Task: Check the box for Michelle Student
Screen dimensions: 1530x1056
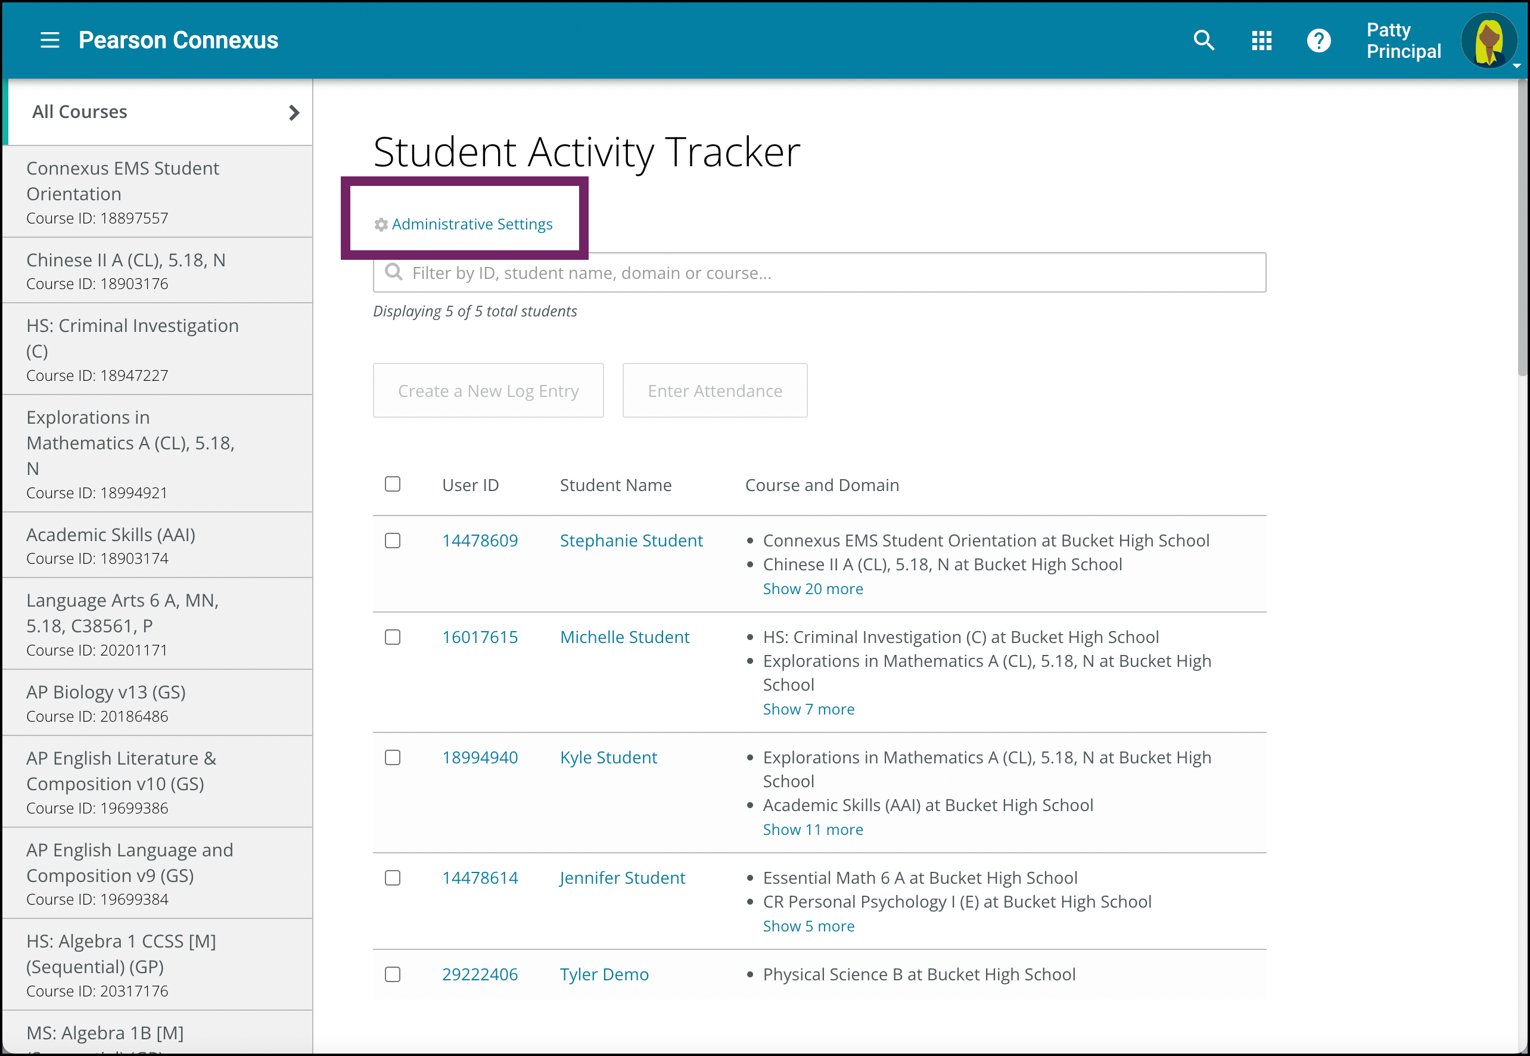Action: coord(393,637)
